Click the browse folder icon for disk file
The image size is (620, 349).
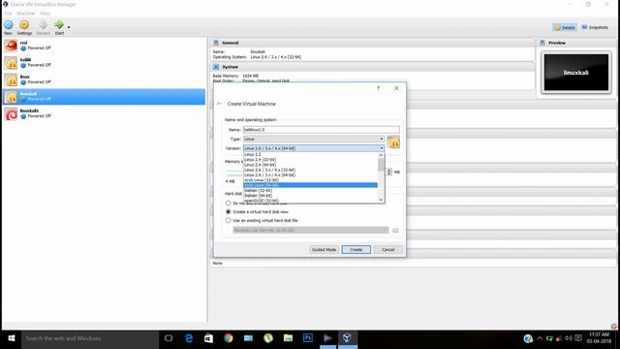point(395,231)
